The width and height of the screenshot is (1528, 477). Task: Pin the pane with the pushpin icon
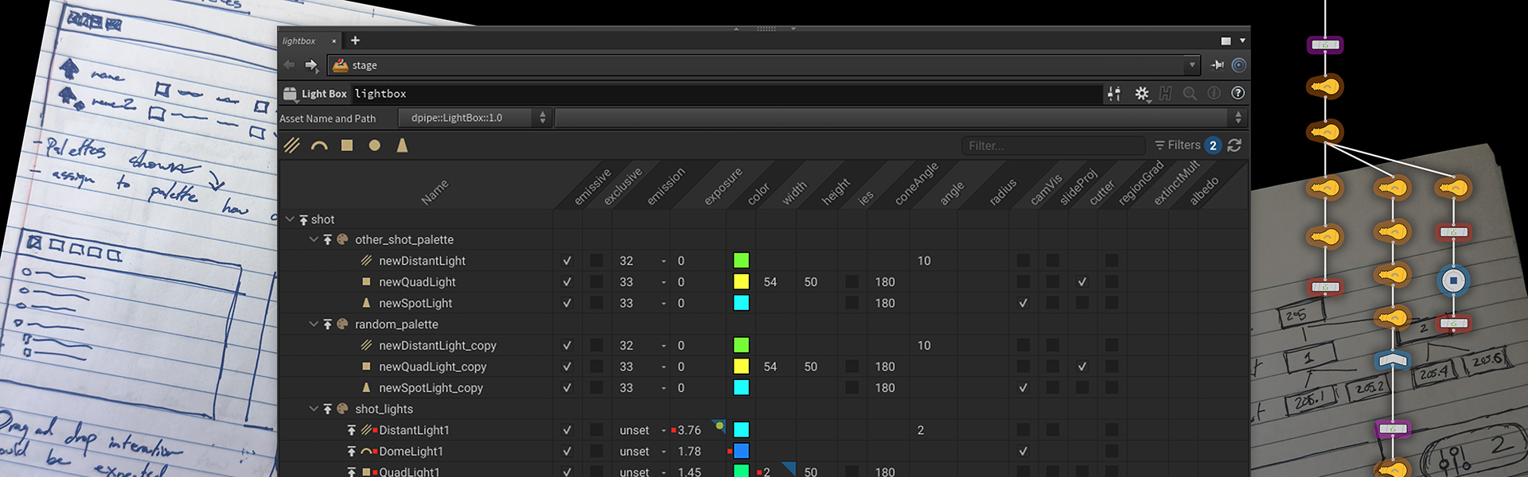[x=1218, y=65]
